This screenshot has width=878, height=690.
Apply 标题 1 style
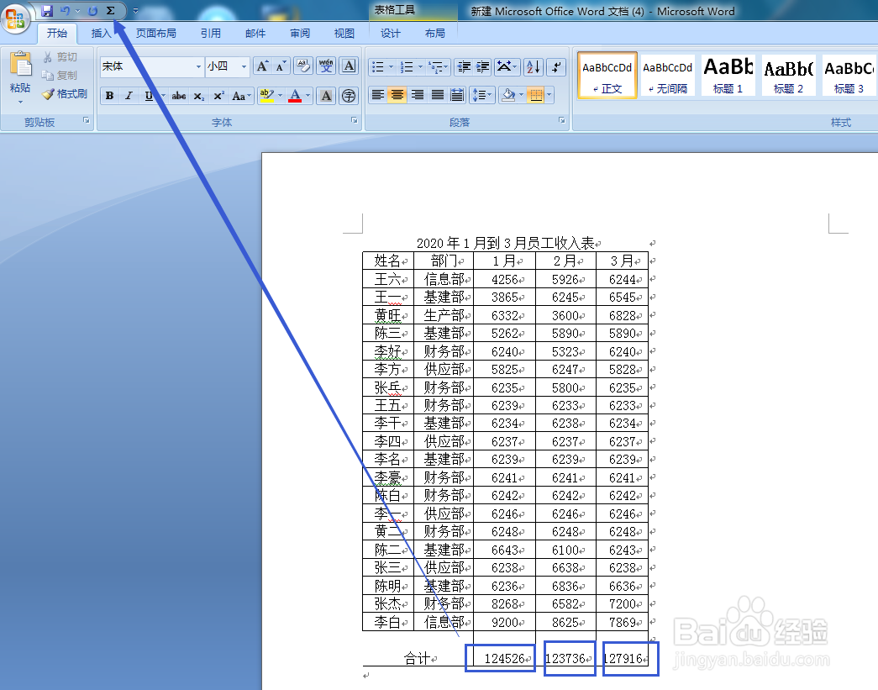[x=728, y=76]
